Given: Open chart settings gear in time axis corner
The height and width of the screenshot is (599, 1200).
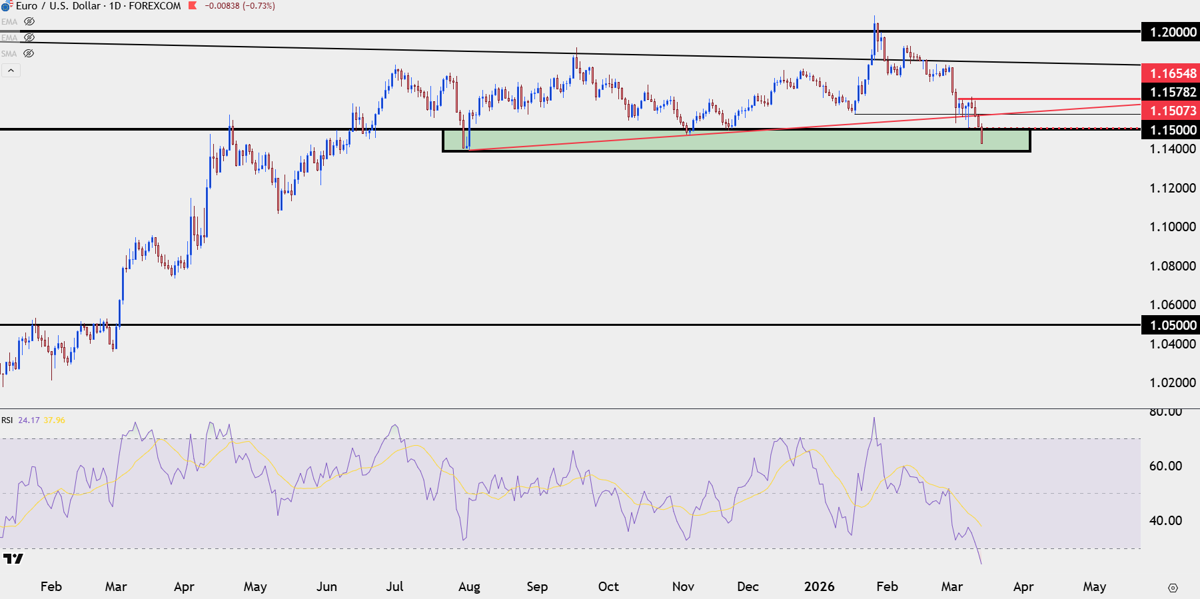Looking at the screenshot, I should [x=1173, y=588].
